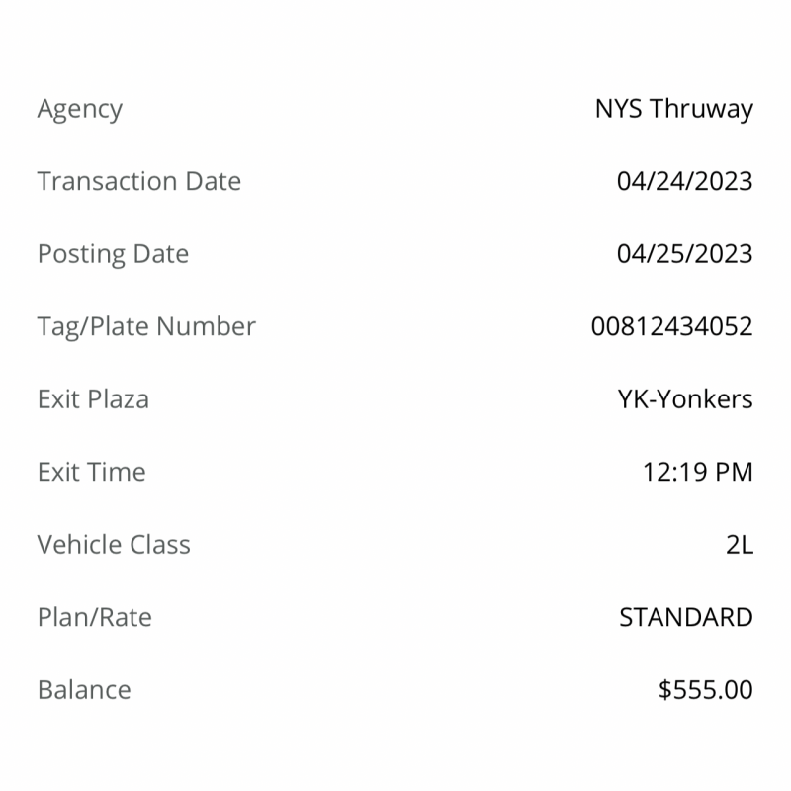The height and width of the screenshot is (791, 791).
Task: Select the $555.00 balance amount
Action: [705, 689]
